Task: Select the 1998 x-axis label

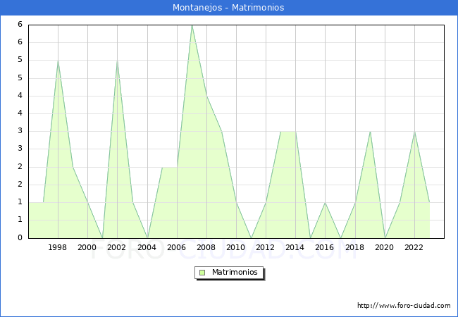Action: [58, 247]
